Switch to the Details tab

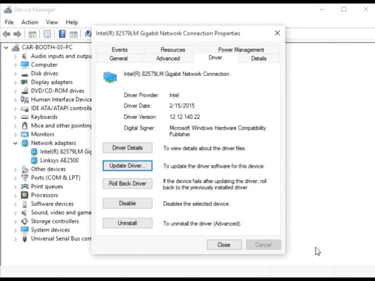click(x=258, y=59)
